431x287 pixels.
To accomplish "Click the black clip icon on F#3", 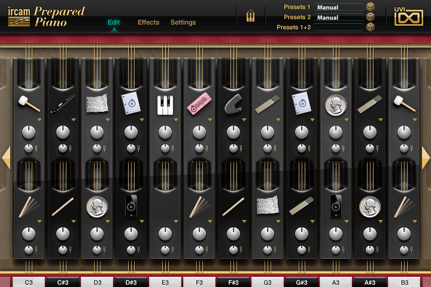I will click(x=233, y=104).
